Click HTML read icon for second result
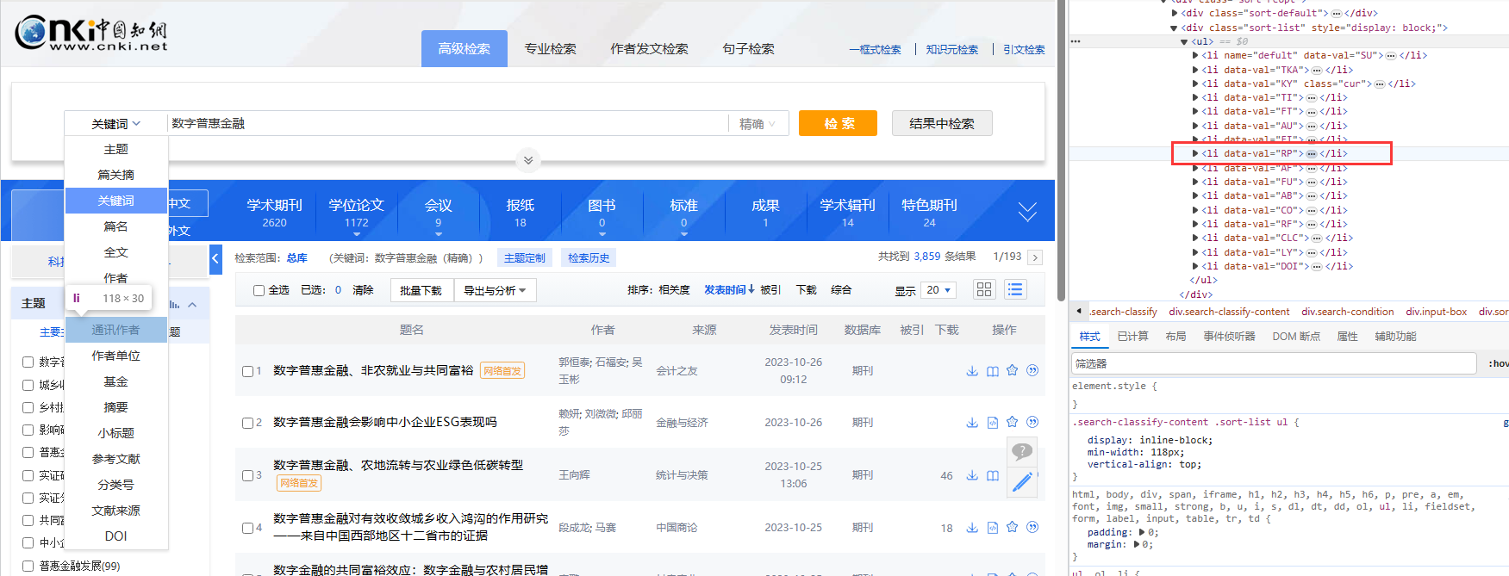Screen dimensions: 1509x576 [993, 423]
